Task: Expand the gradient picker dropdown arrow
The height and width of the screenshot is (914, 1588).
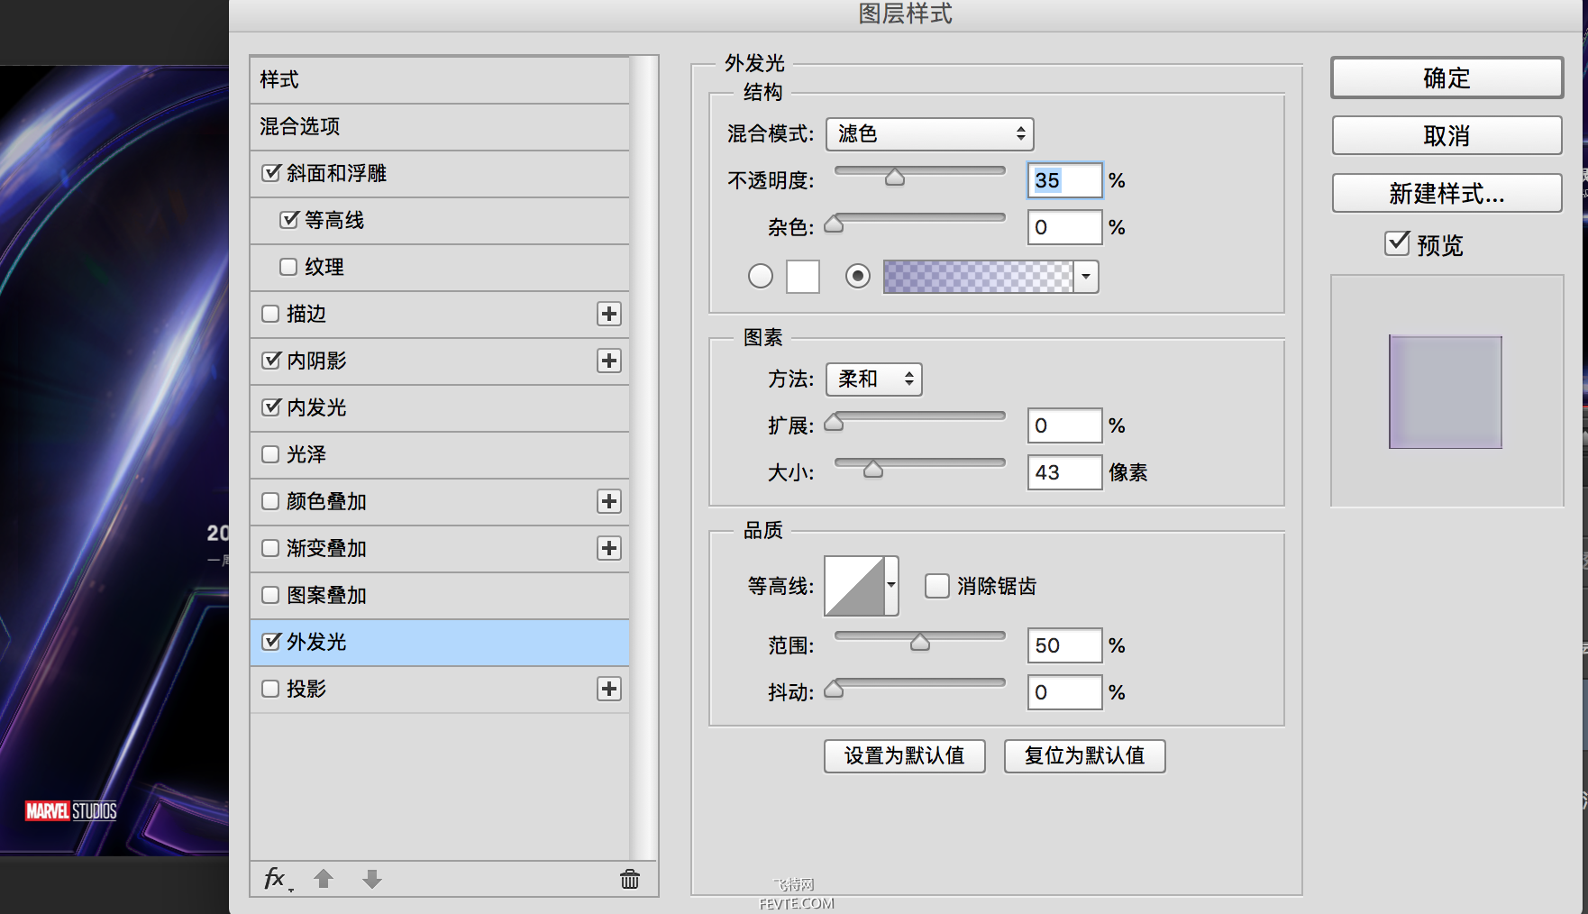Action: coord(1086,277)
